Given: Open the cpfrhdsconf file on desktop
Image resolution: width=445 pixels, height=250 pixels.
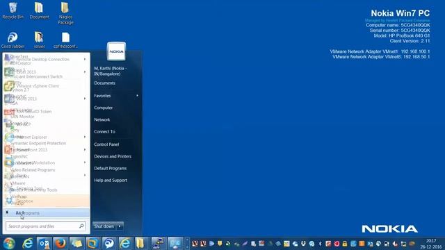Looking at the screenshot, I should pyautogui.click(x=65, y=40).
